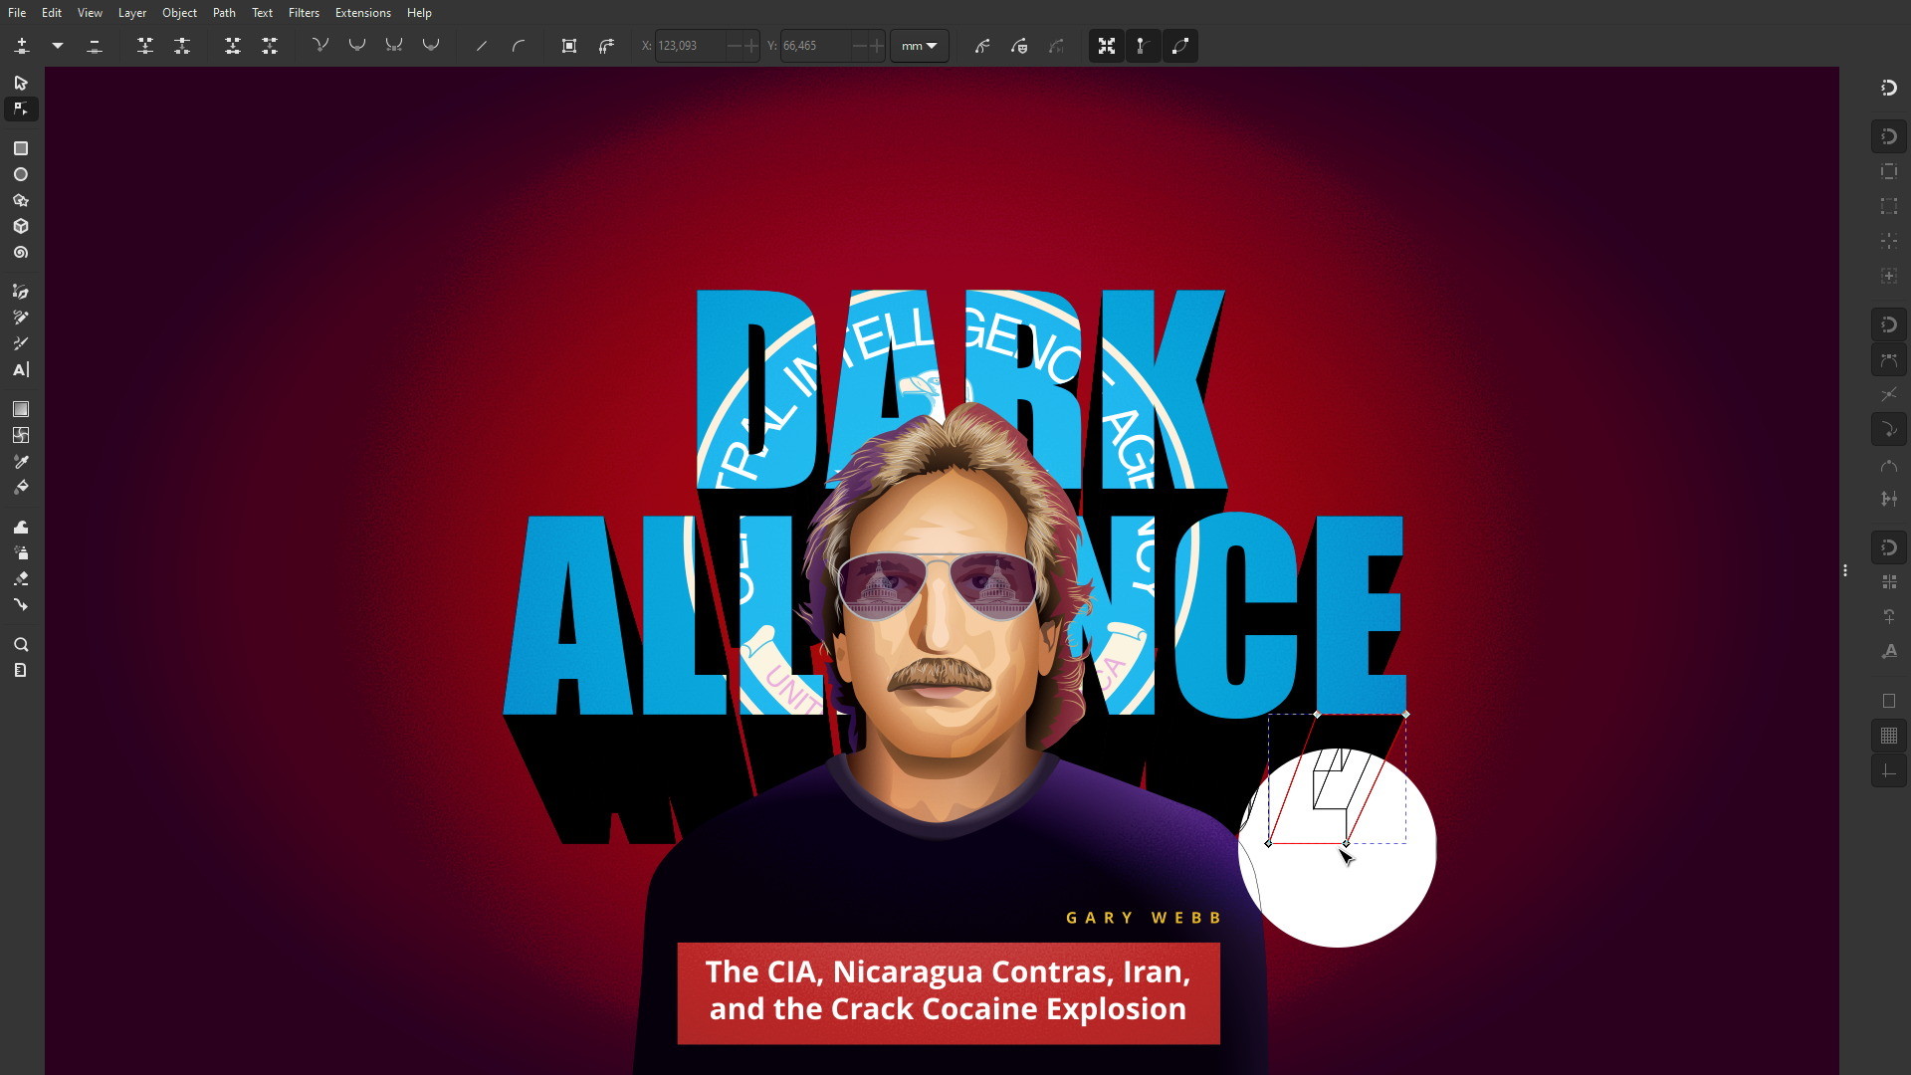Expand the side panel via three-dot handle
This screenshot has width=1911, height=1075.
(1845, 570)
